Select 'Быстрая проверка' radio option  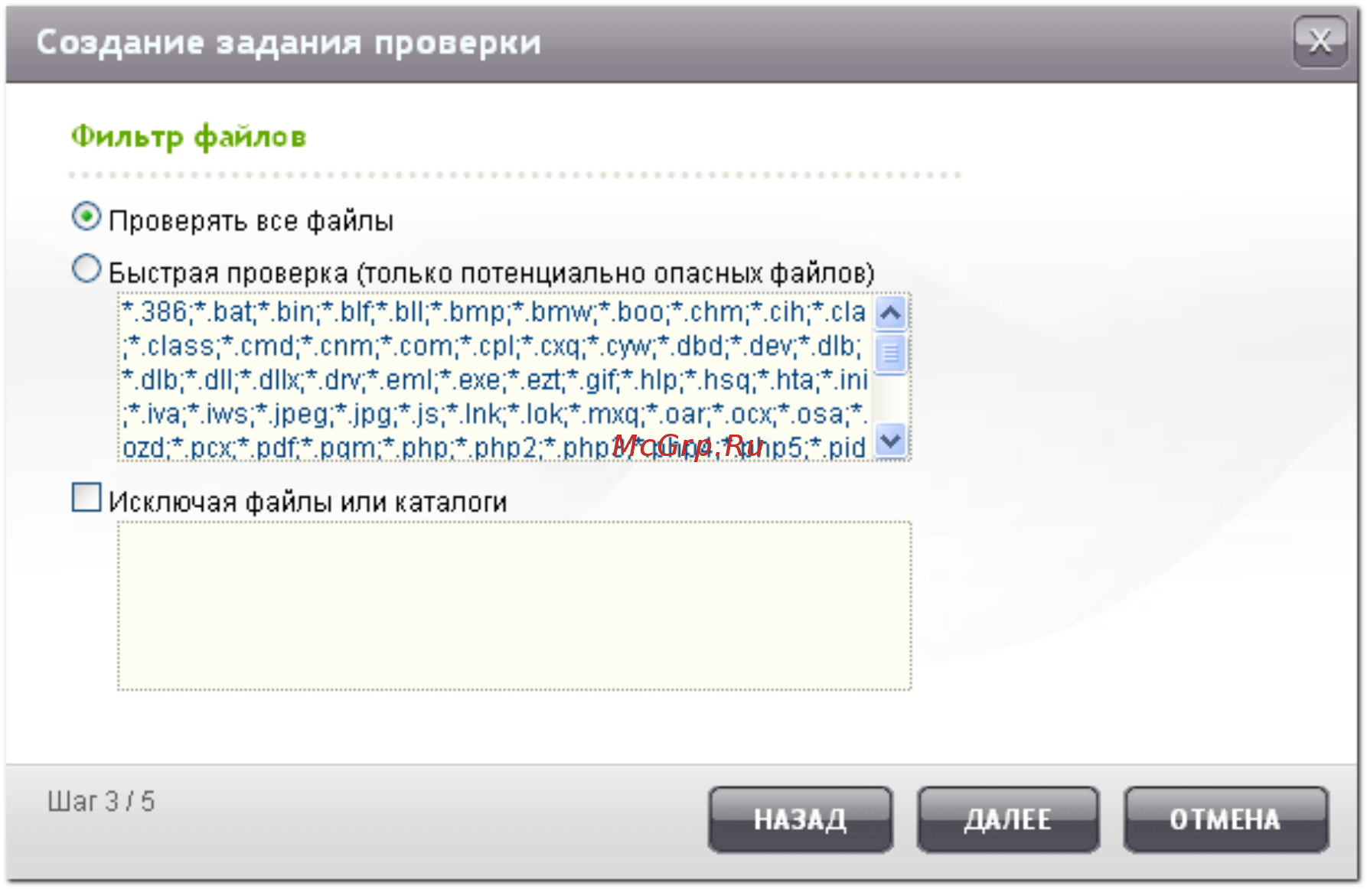coord(86,269)
